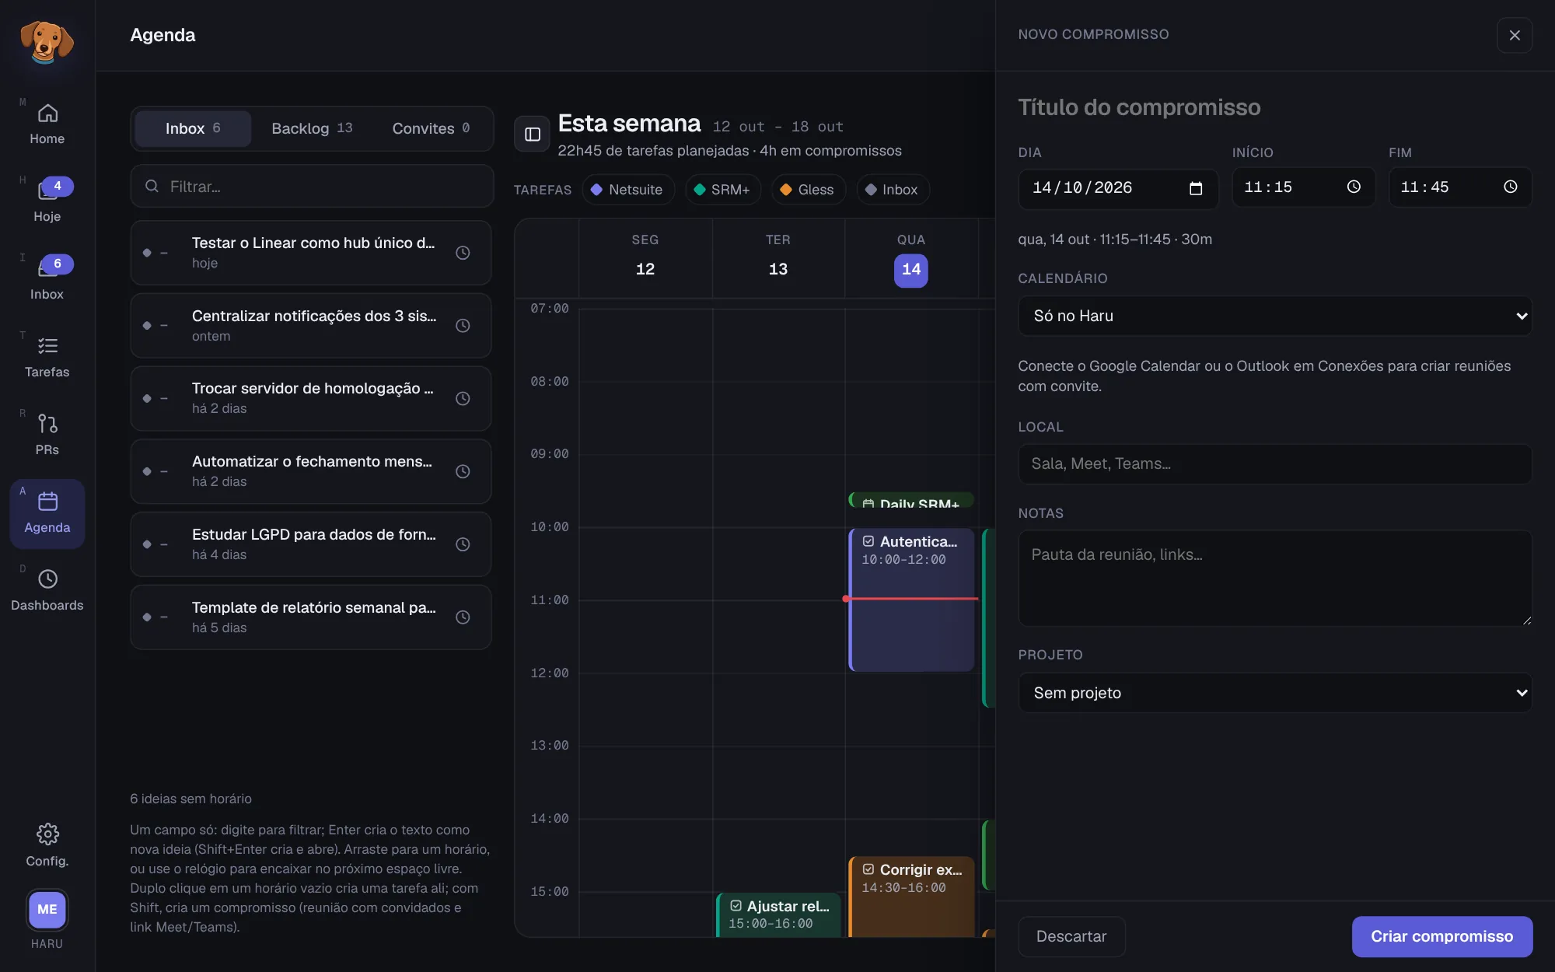
Task: Toggle the Gless task filter
Action: point(808,190)
